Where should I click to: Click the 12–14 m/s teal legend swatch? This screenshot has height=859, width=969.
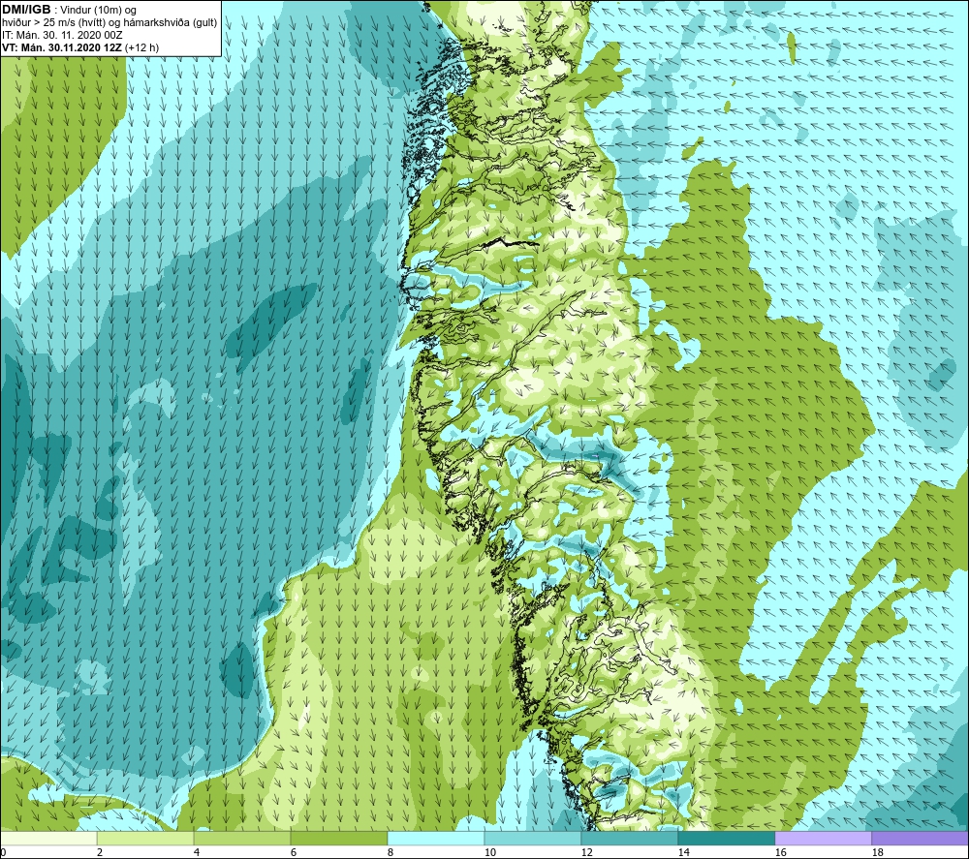[629, 838]
